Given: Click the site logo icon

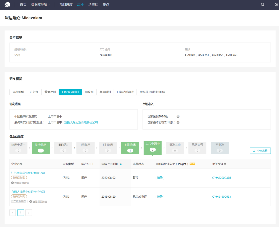Looking at the screenshot, I should pyautogui.click(x=7, y=5).
